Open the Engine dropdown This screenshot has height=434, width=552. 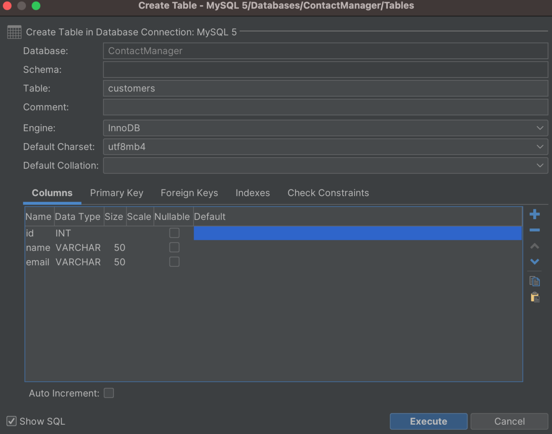(x=540, y=128)
